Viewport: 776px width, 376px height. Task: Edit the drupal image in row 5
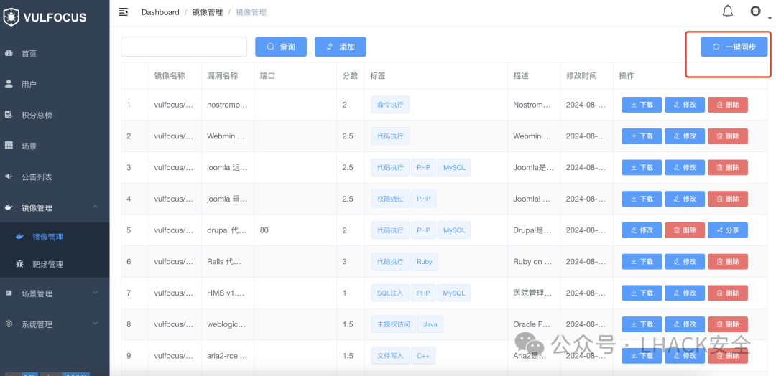coord(642,230)
